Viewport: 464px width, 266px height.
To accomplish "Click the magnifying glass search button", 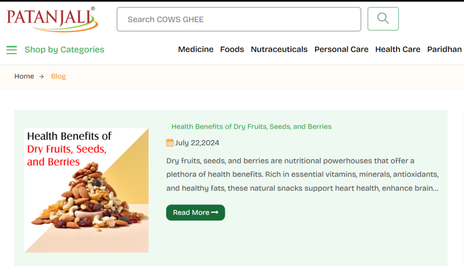I will tap(383, 19).
